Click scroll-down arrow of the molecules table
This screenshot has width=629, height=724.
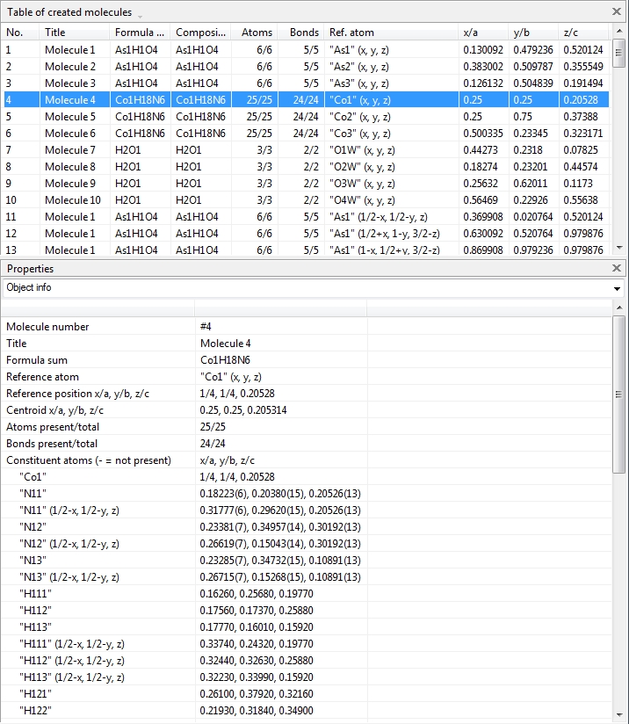619,250
